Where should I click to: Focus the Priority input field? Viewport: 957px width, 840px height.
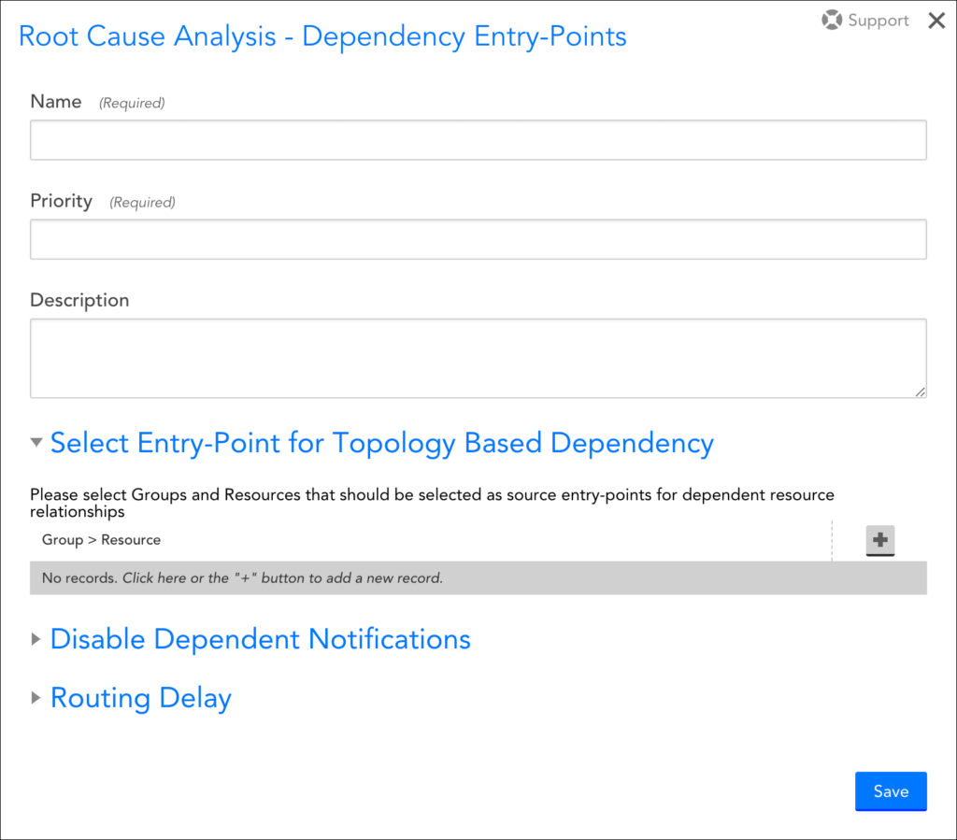tap(478, 239)
